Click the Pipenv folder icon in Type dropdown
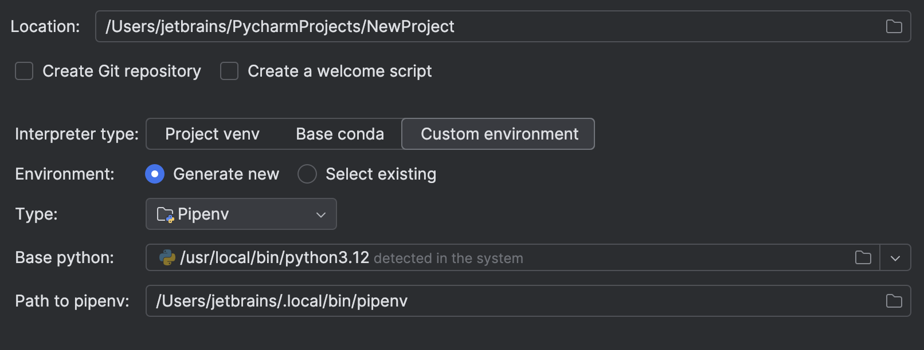924x350 pixels. coord(165,214)
